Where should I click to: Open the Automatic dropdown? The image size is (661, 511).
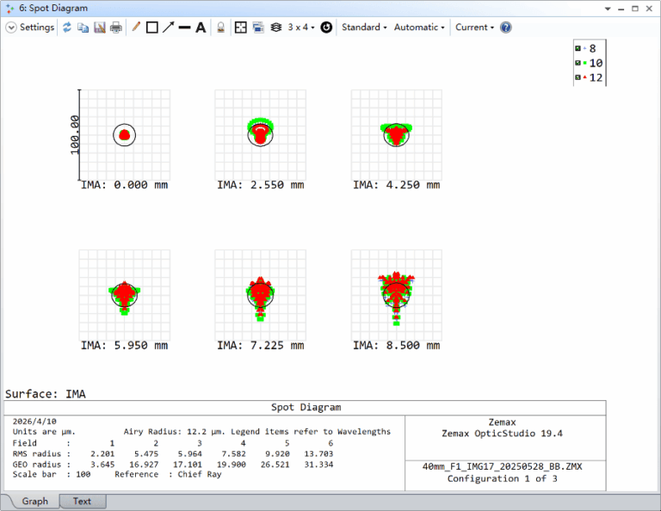pyautogui.click(x=419, y=28)
